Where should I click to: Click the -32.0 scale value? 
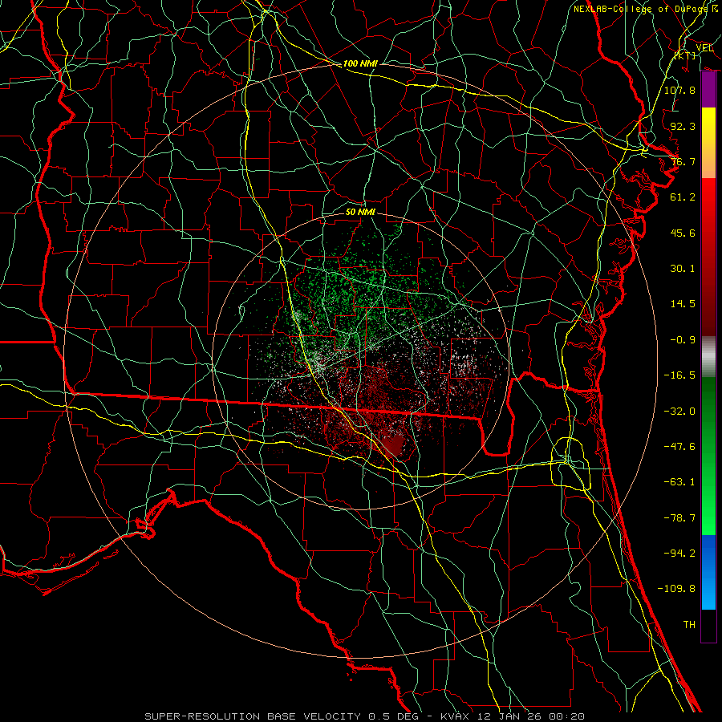tap(679, 411)
